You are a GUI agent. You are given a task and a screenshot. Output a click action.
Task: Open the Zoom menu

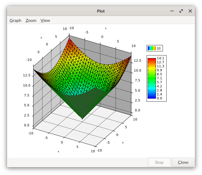pyautogui.click(x=31, y=21)
